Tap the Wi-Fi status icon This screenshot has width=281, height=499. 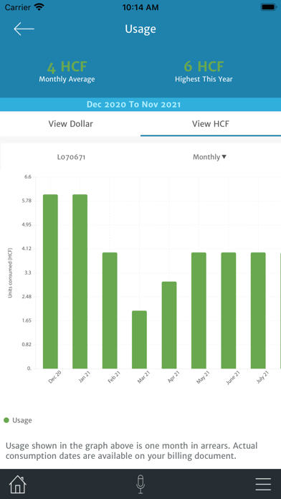(39, 7)
